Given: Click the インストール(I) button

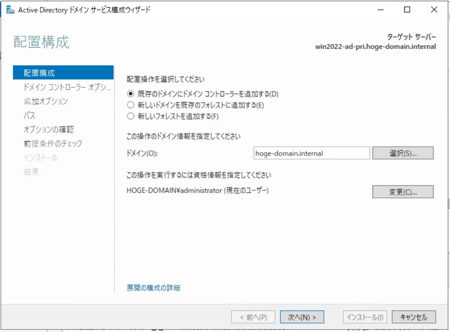Looking at the screenshot, I should pos(365,317).
